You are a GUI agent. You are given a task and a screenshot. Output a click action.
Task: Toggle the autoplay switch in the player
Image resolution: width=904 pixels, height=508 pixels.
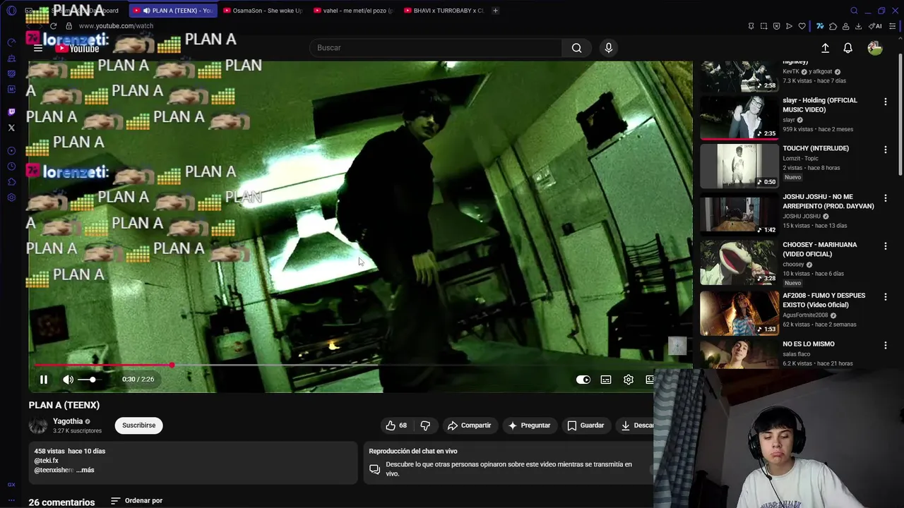coord(583,380)
